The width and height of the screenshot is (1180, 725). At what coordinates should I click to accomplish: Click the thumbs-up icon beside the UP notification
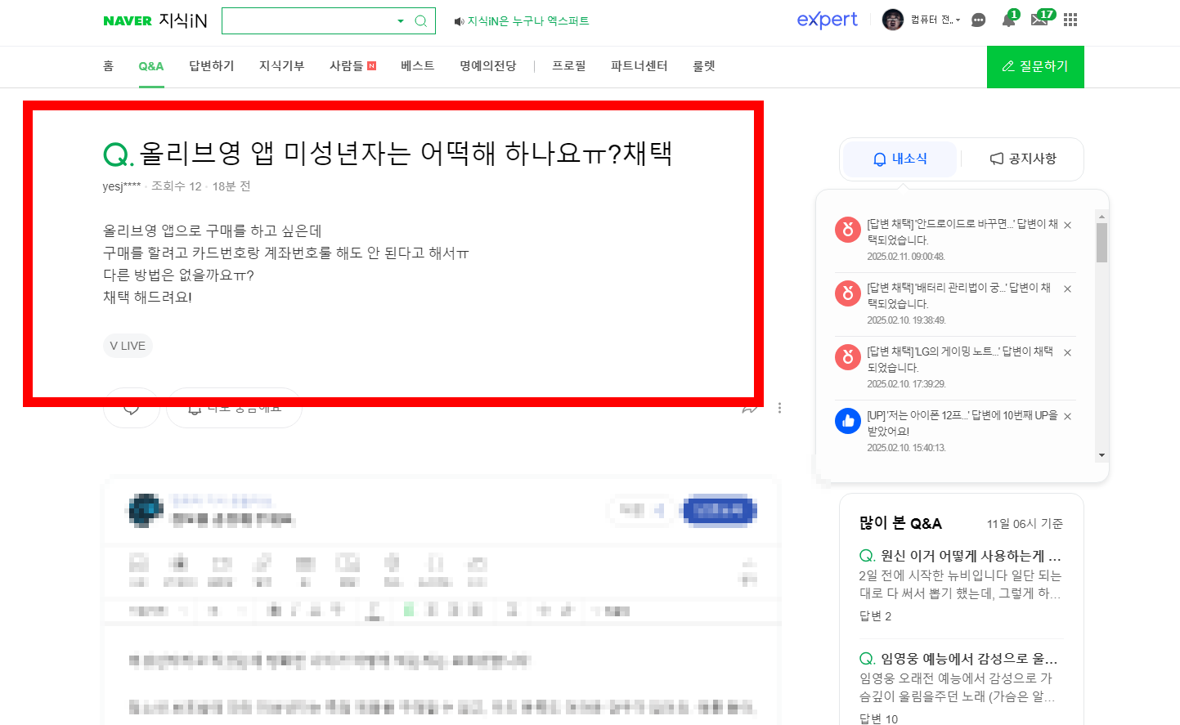(848, 421)
